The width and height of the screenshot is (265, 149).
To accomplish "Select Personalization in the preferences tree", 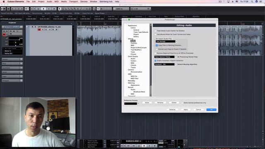I will click(136, 72).
